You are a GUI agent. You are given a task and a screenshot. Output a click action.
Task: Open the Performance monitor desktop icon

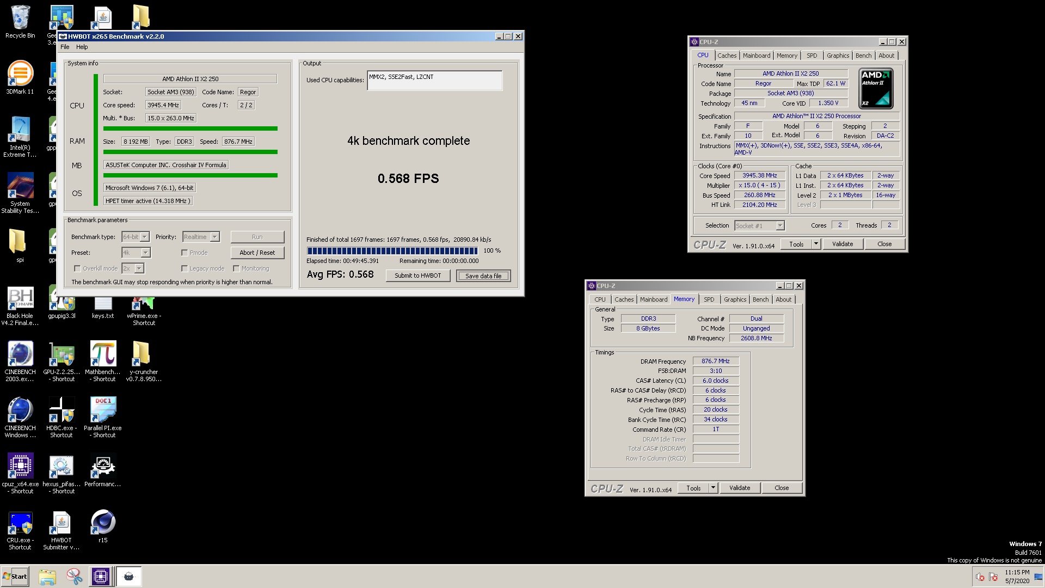point(103,470)
